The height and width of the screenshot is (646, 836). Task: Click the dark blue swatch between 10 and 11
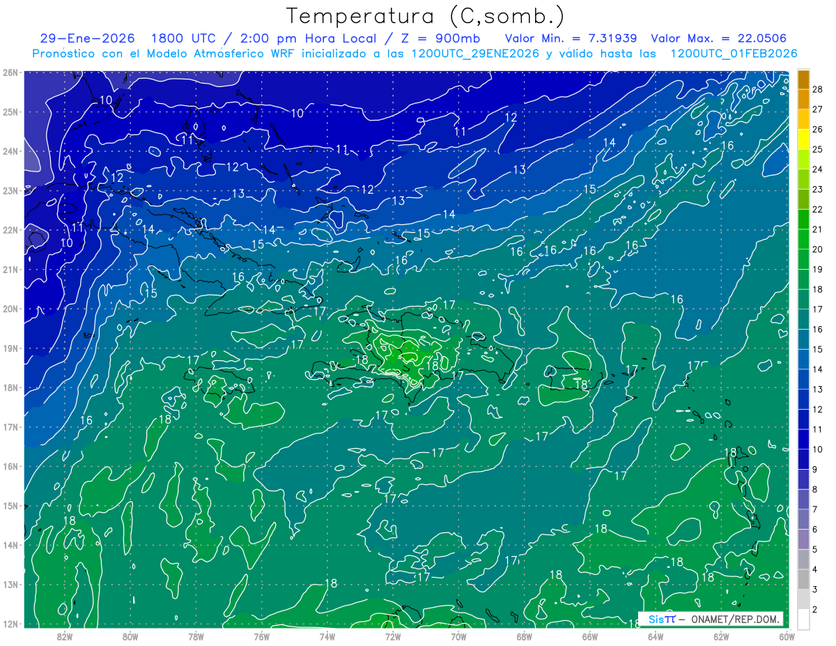[803, 440]
